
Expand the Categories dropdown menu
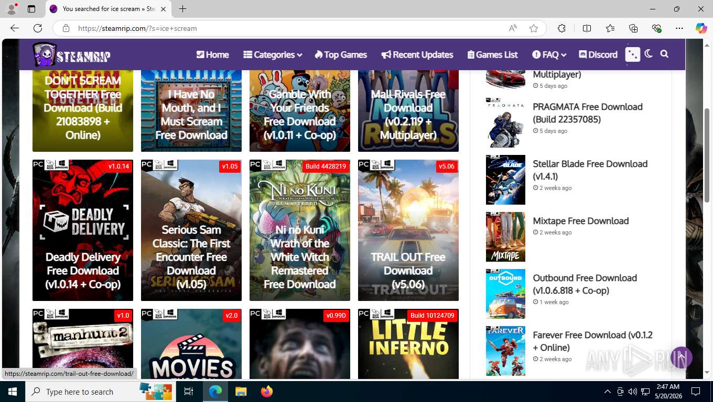(273, 54)
